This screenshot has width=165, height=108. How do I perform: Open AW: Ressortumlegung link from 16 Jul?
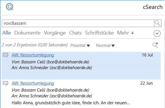(x=33, y=55)
